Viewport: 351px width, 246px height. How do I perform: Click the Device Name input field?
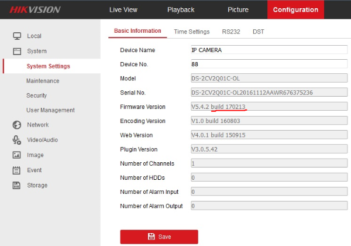[269, 50]
